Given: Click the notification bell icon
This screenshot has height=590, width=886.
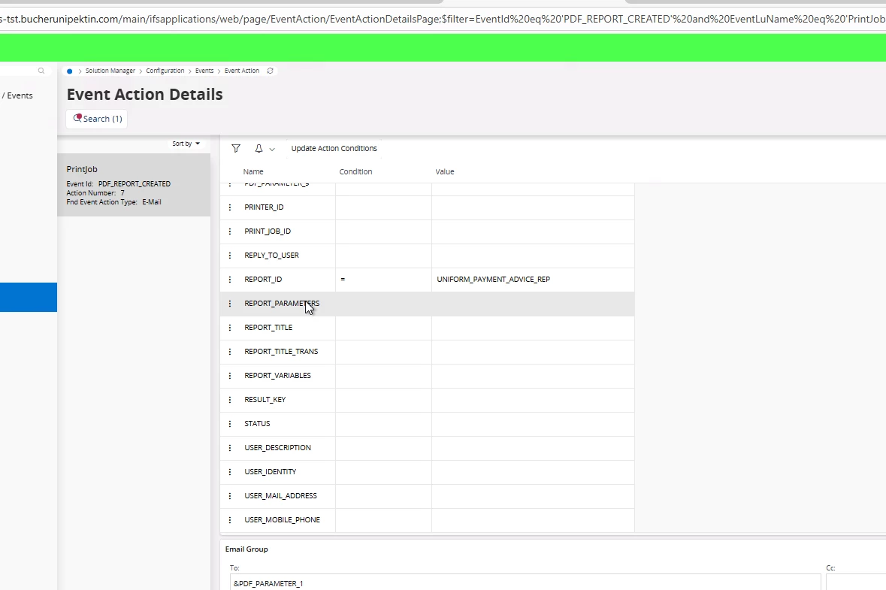Looking at the screenshot, I should [259, 148].
